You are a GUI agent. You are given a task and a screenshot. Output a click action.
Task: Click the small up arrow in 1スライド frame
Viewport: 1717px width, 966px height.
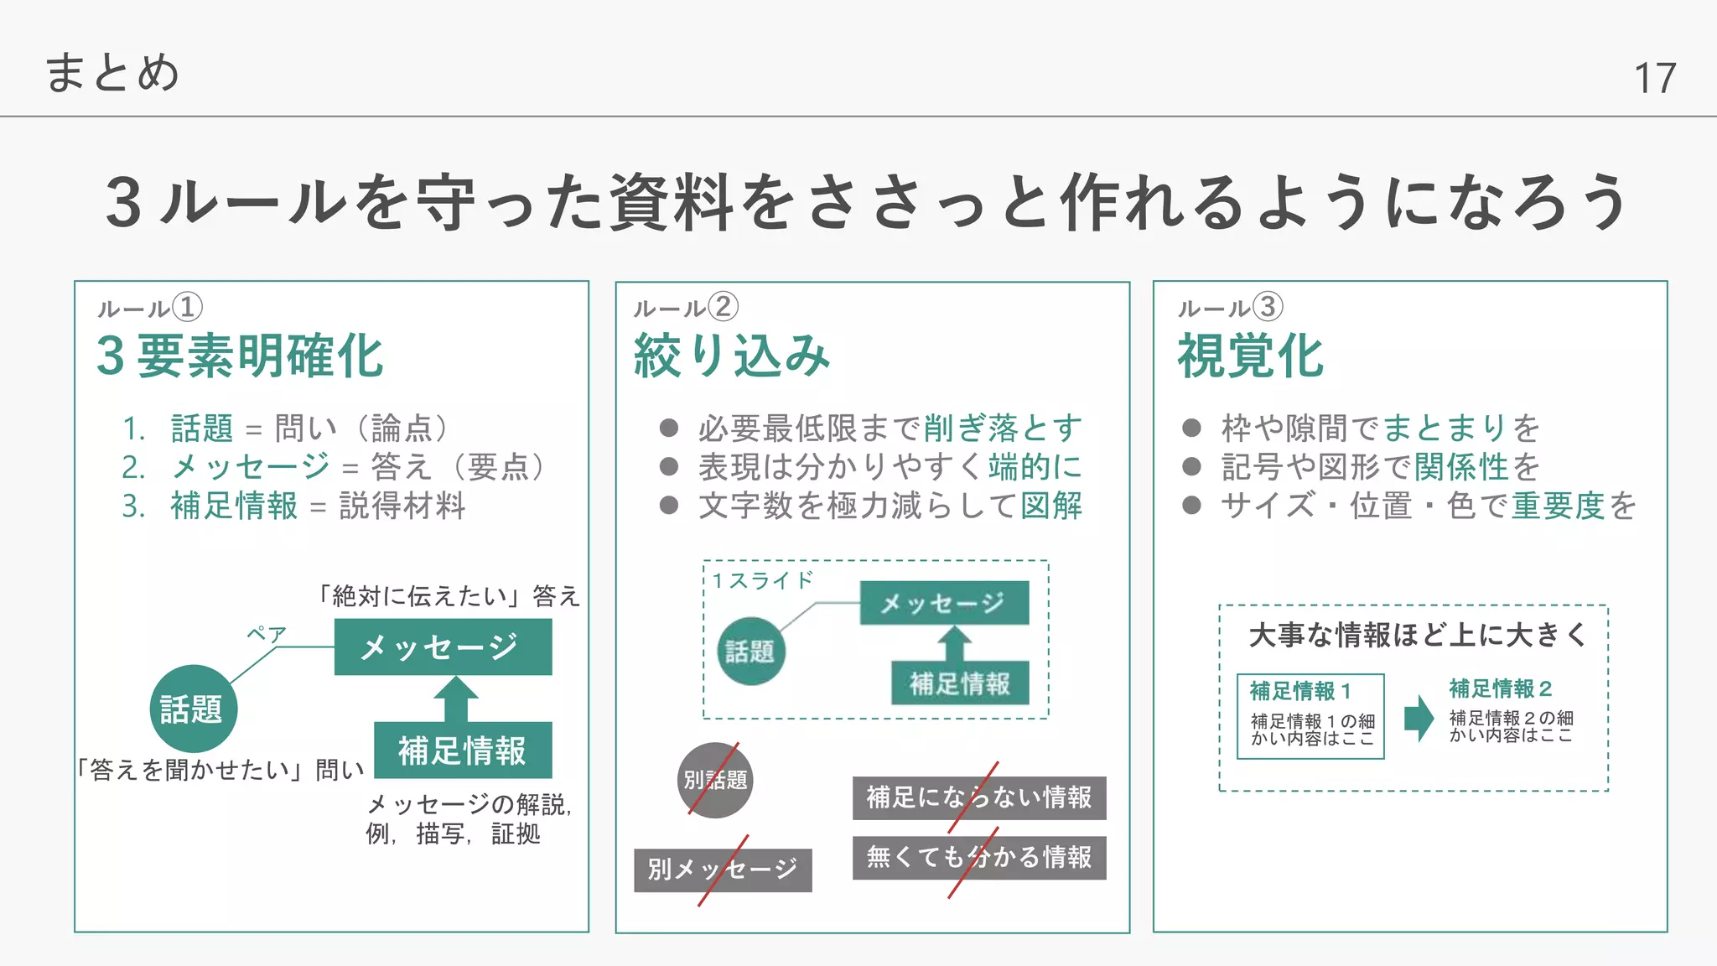pyautogui.click(x=954, y=643)
